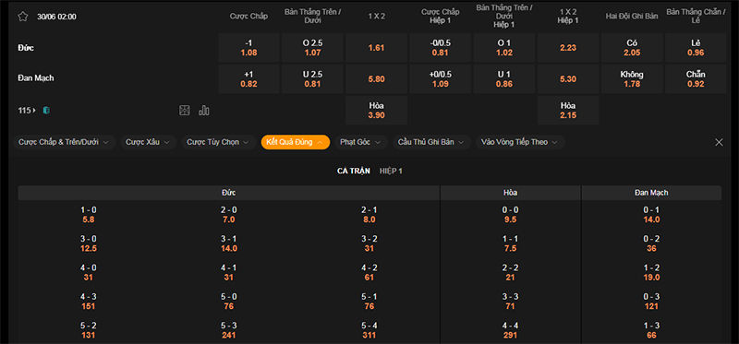
Task: Open the Cược Xâu dropdown
Action: click(149, 142)
